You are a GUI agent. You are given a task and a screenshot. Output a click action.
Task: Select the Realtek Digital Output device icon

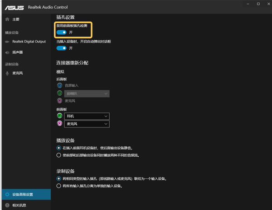point(7,42)
